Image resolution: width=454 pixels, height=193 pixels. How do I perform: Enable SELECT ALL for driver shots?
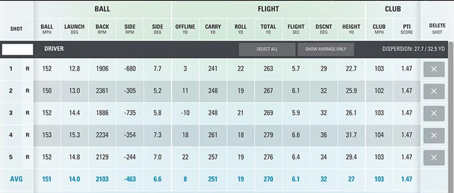tap(267, 49)
